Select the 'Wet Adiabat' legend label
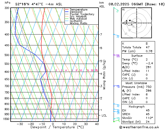 point(78,19)
